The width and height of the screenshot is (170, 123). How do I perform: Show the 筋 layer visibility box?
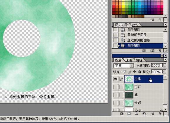(x=115, y=95)
